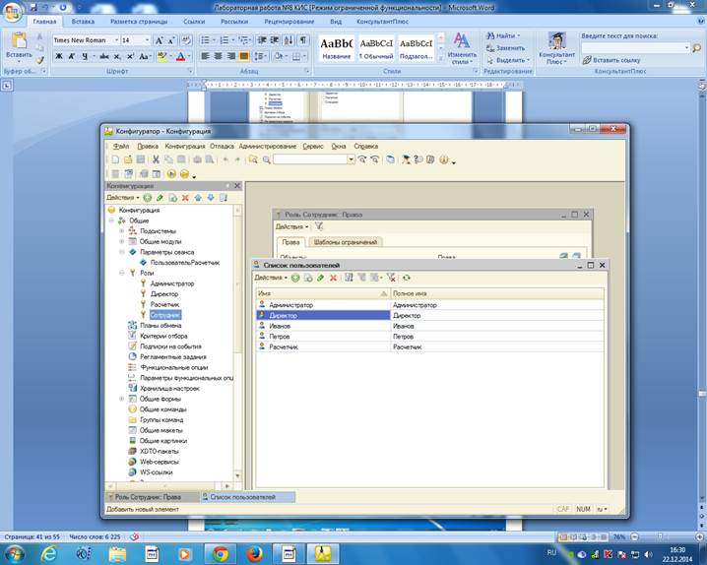
Task: Expand the Подсистемы tree node
Action: (122, 230)
